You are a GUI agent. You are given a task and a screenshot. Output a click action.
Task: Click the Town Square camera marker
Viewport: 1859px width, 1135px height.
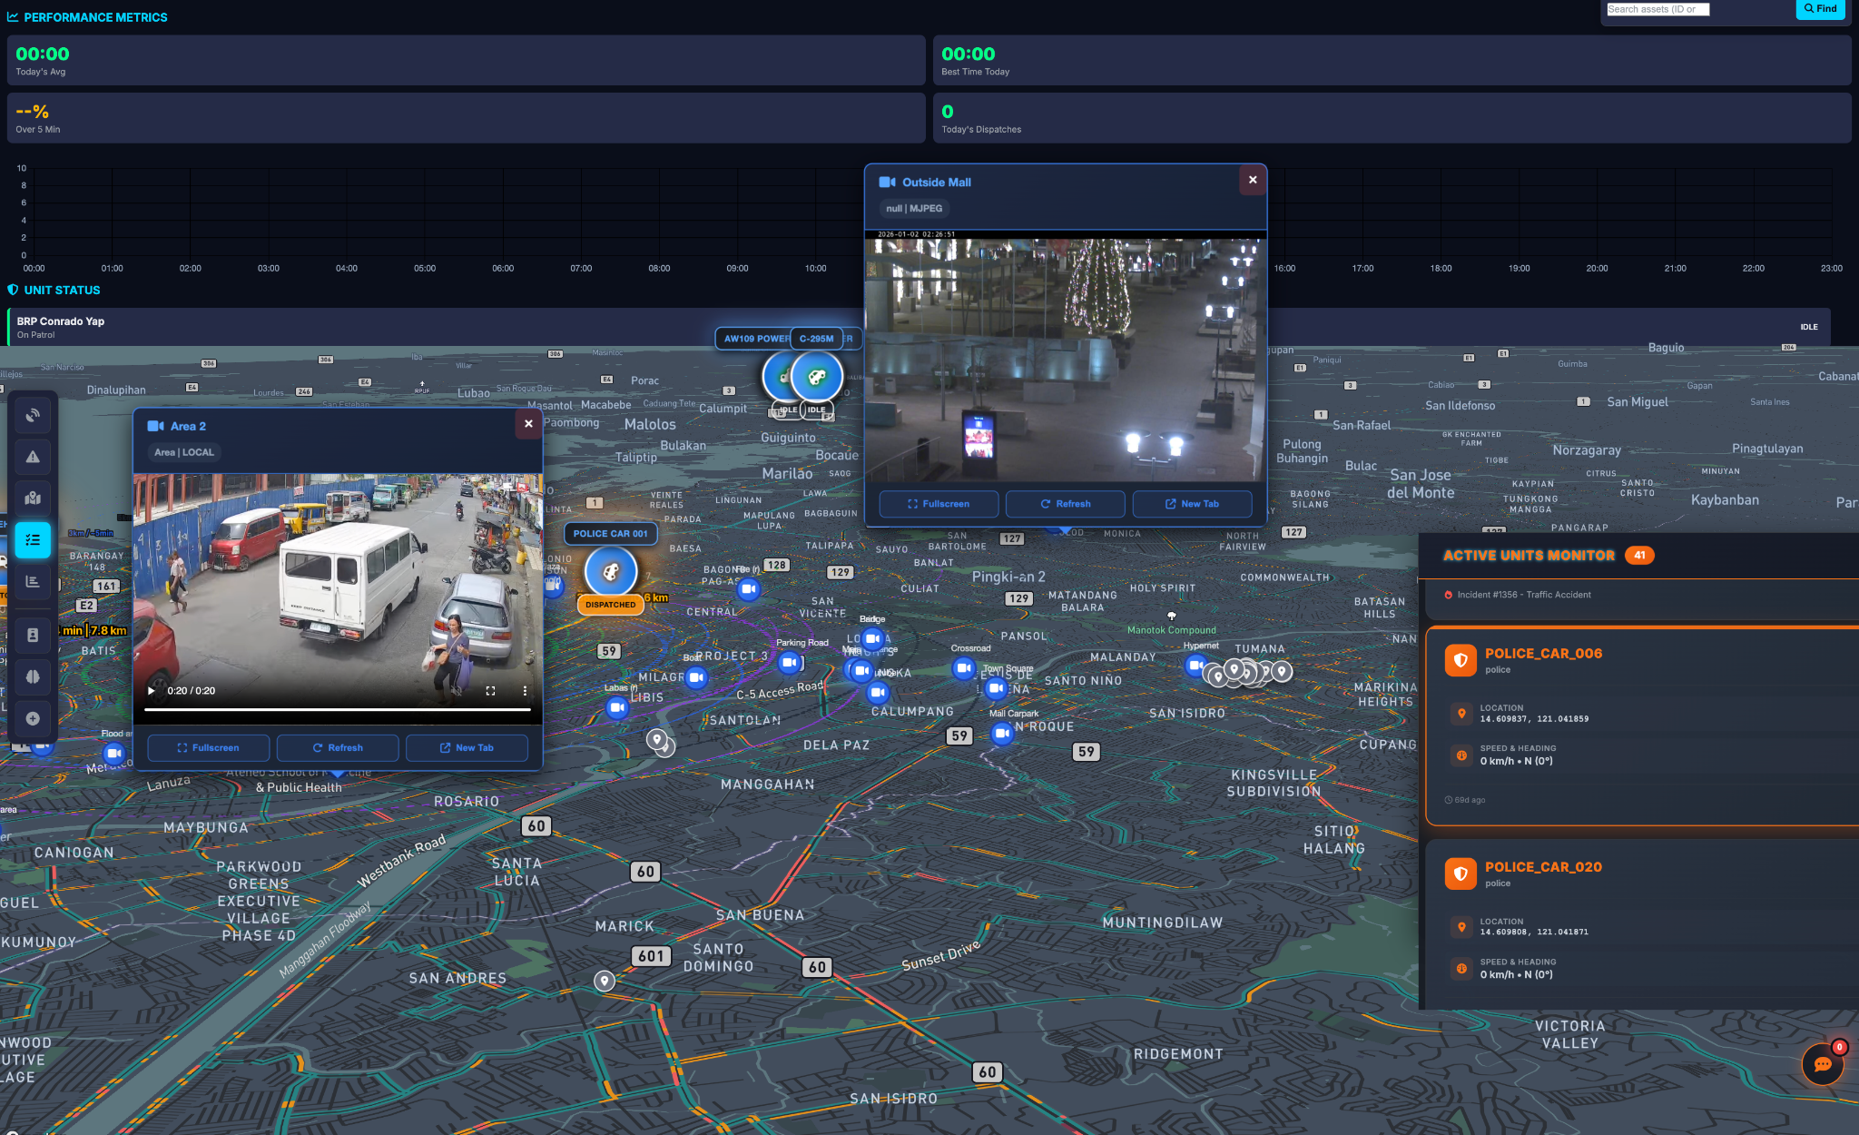tap(997, 688)
